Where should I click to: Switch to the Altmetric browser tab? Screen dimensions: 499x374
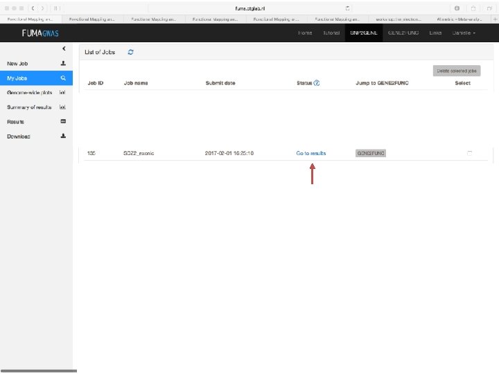pyautogui.click(x=459, y=19)
